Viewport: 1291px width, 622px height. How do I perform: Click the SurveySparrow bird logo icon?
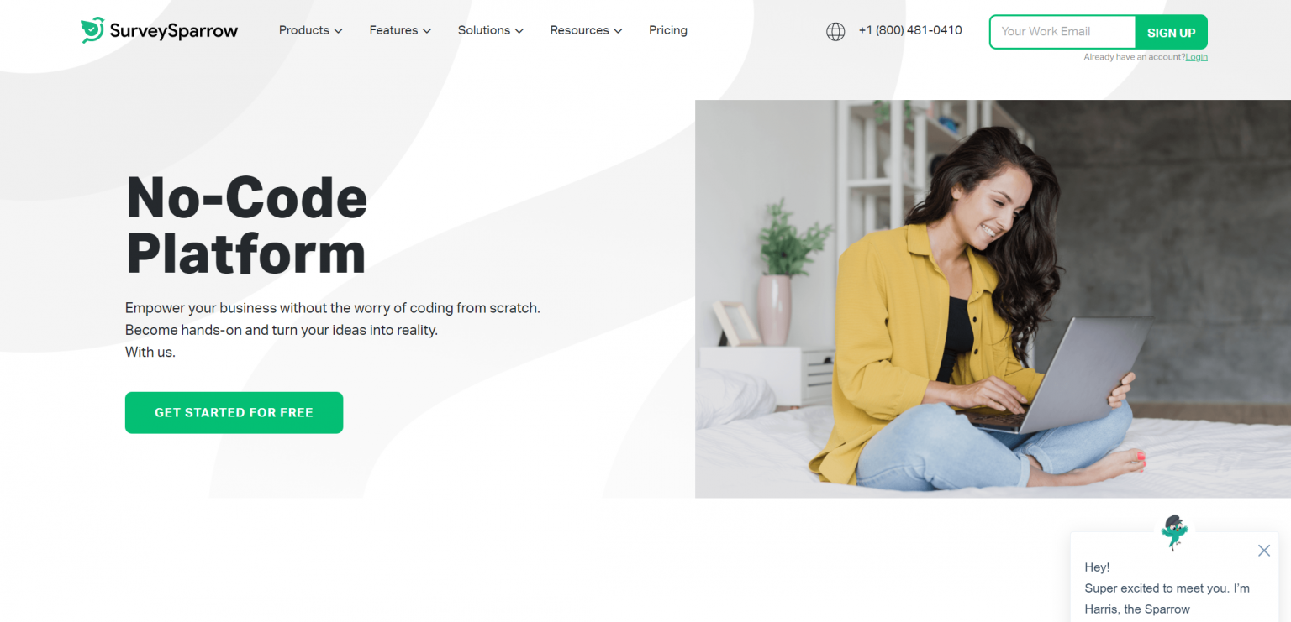(x=92, y=30)
